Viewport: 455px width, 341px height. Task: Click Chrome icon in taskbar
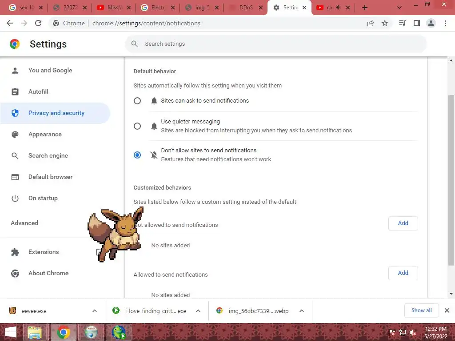[64, 332]
